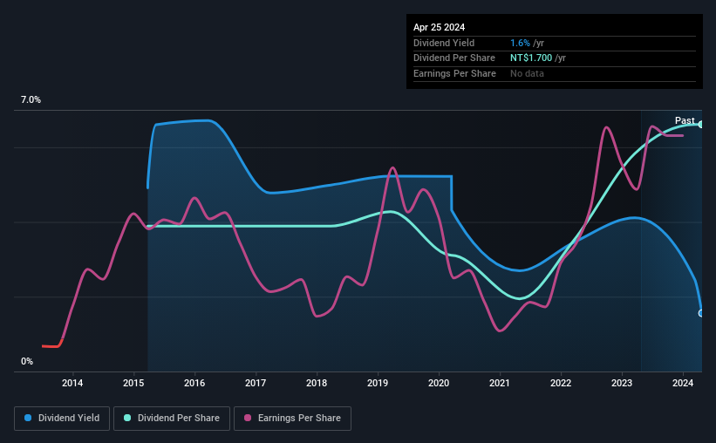Click the Past label on chart

coord(685,120)
